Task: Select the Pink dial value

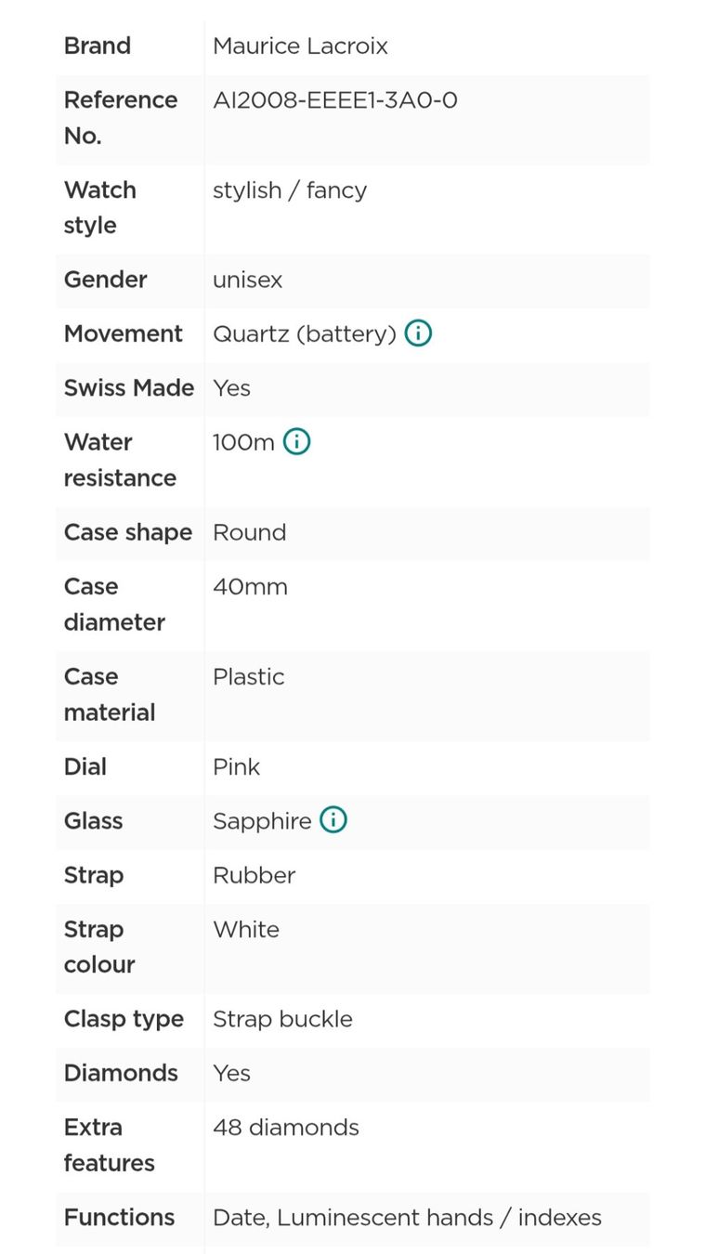Action: click(236, 766)
